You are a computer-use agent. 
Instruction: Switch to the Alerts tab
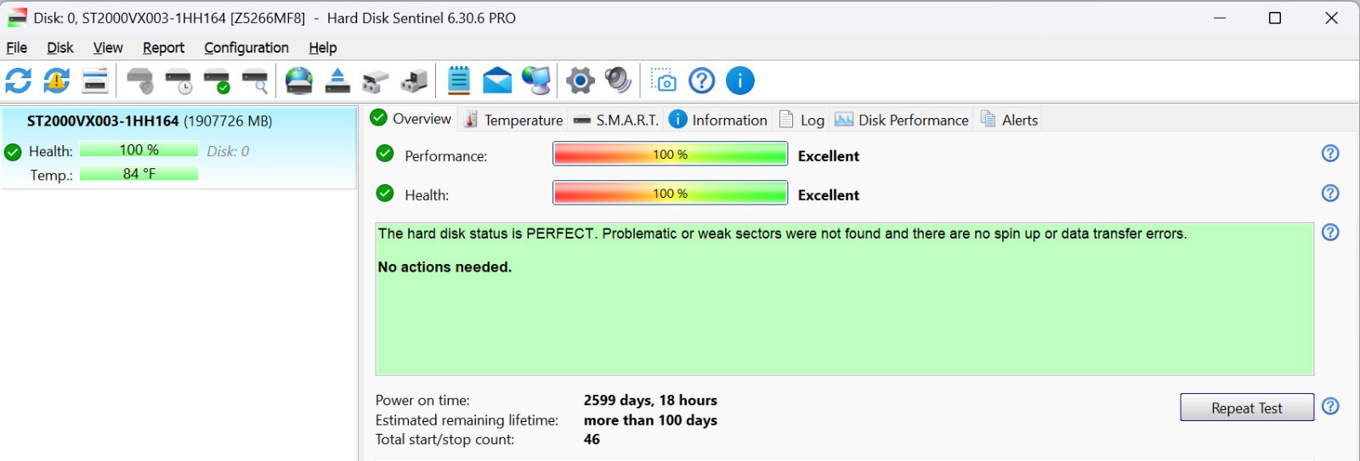pyautogui.click(x=1009, y=120)
